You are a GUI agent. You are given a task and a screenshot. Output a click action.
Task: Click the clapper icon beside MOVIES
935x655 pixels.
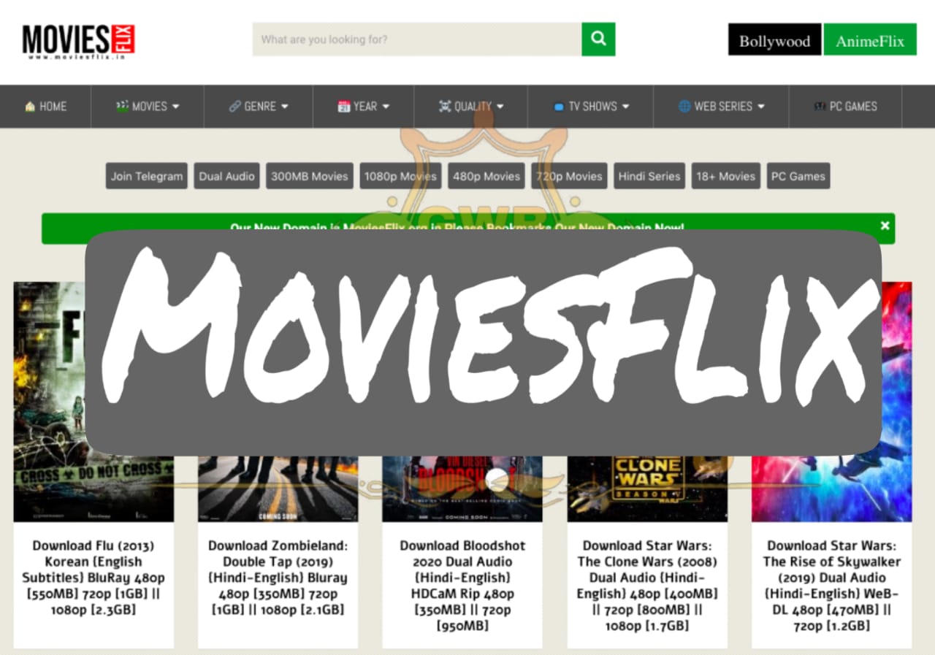tap(122, 107)
